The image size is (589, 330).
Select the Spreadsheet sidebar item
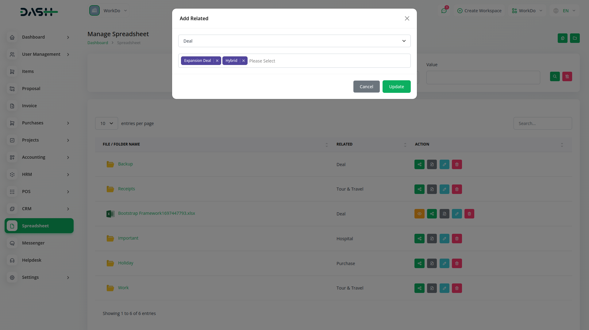coord(39,226)
